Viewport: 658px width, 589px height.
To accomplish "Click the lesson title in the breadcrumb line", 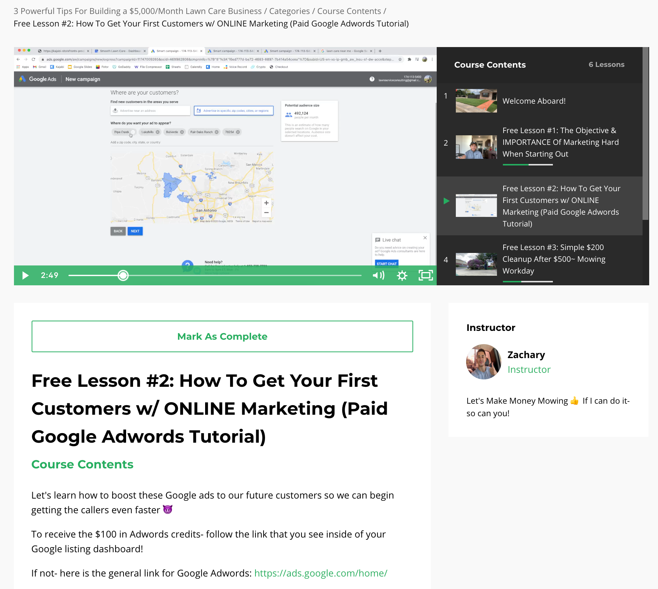I will coord(211,24).
